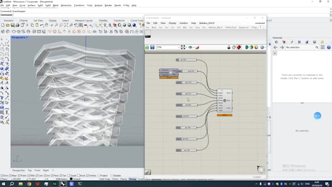This screenshot has height=187, width=332.
Task: Click Grasshopper's Zoom Extents icon
Action: click(x=183, y=47)
